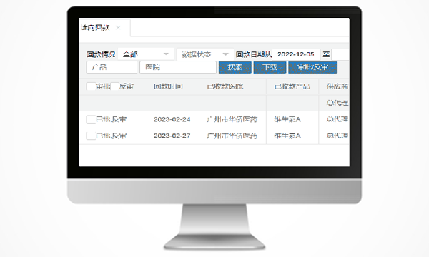Click the 供应商 column header
This screenshot has height=257, width=429.
tap(337, 86)
